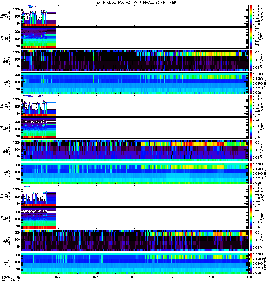Click the color bar beside tha fbk scm1 panel
Screen dimensions: 269x287
(x=251, y=83)
